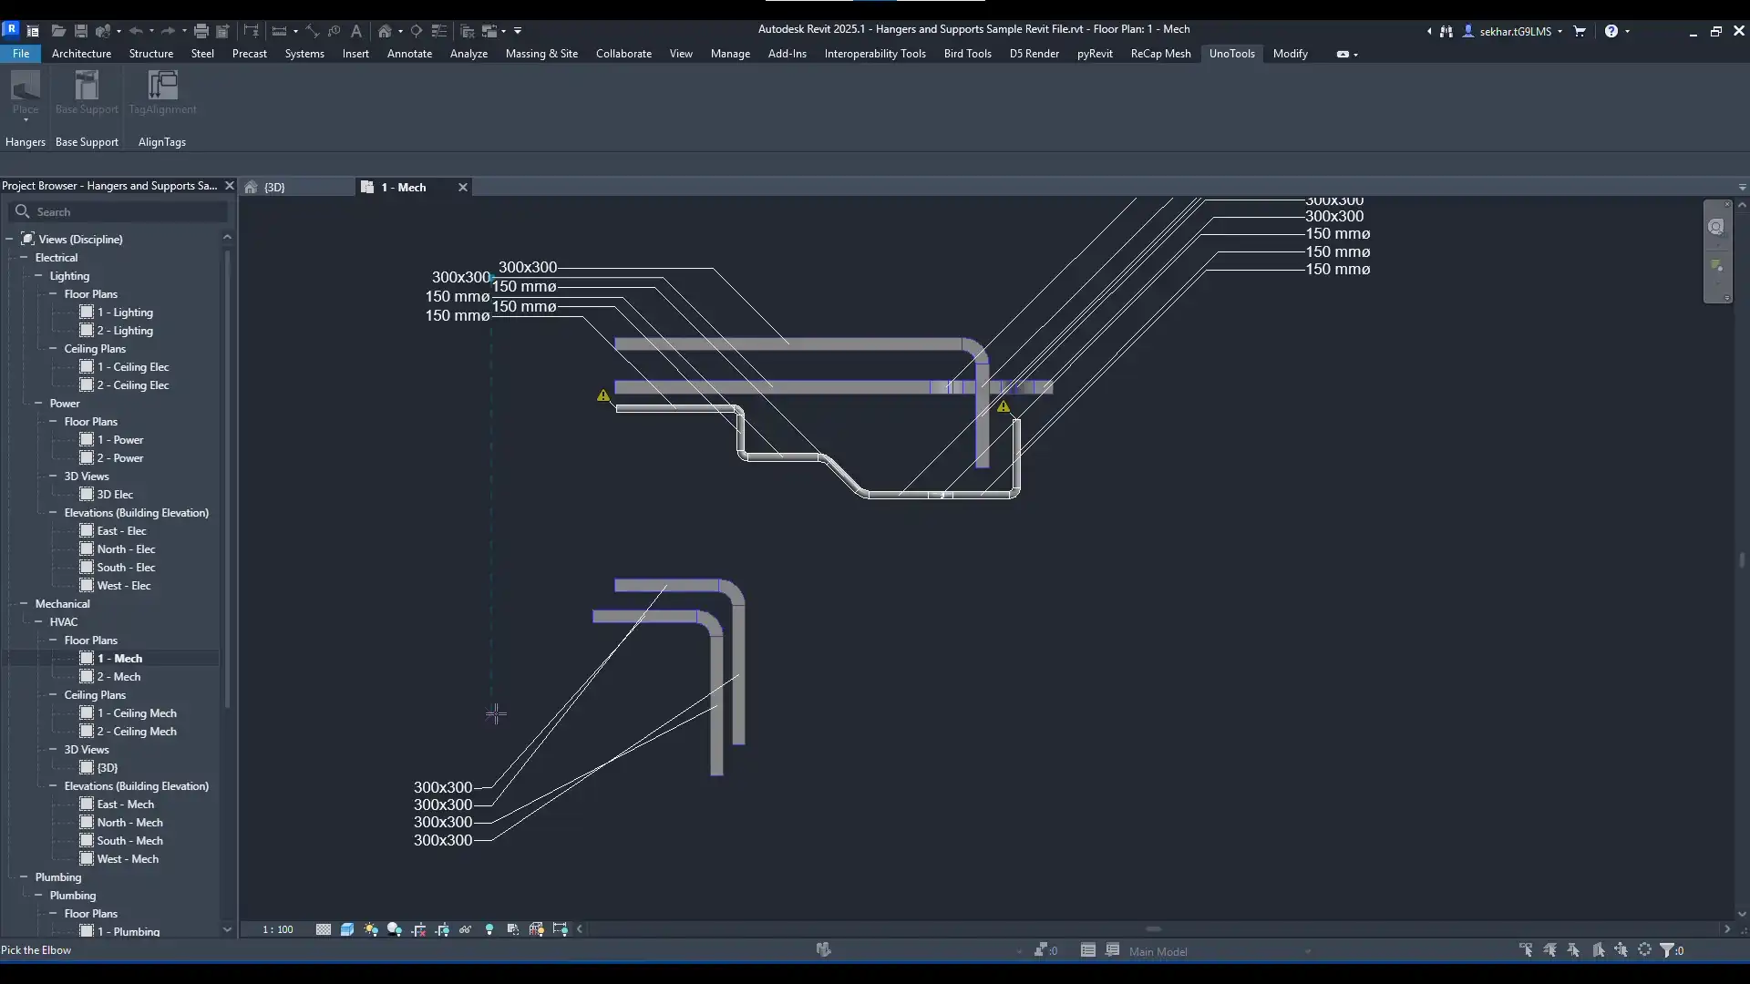
Task: Collapse the Mechanical node in Project Browser
Action: pos(24,603)
